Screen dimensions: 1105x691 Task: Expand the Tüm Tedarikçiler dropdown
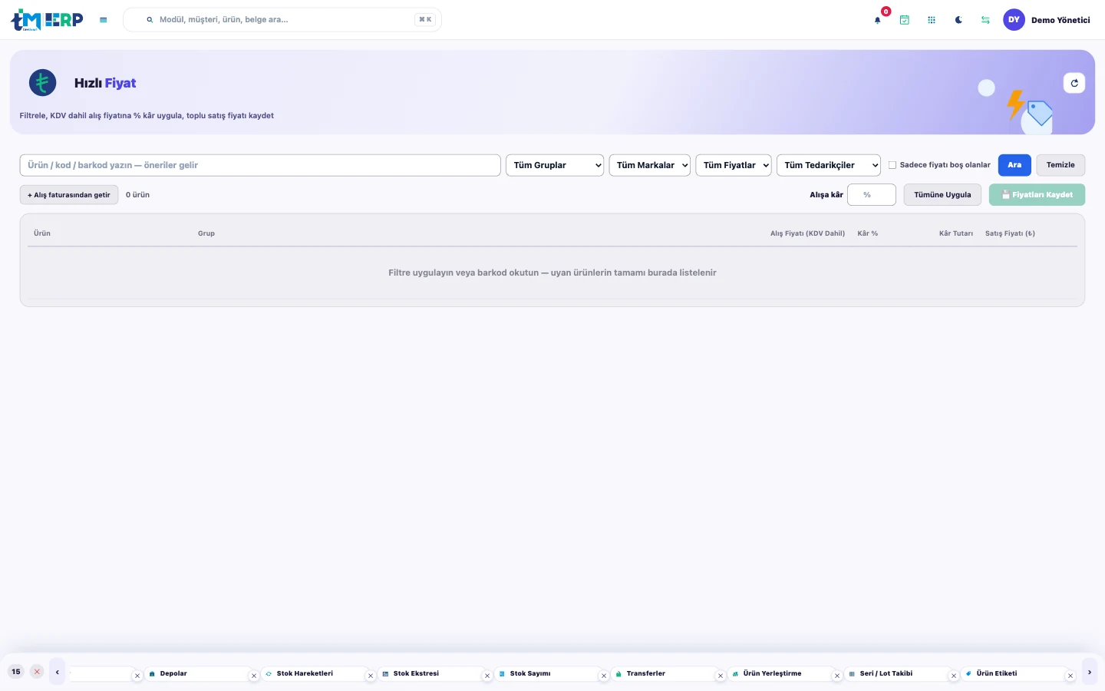tap(829, 165)
